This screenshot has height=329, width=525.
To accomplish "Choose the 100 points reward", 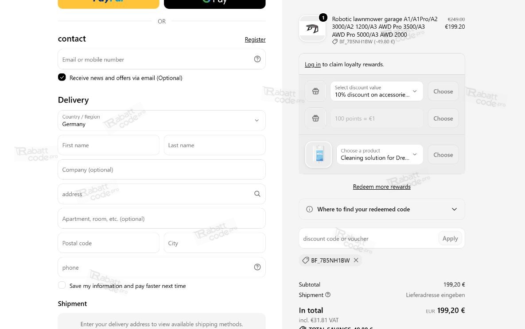I will coord(443,119).
